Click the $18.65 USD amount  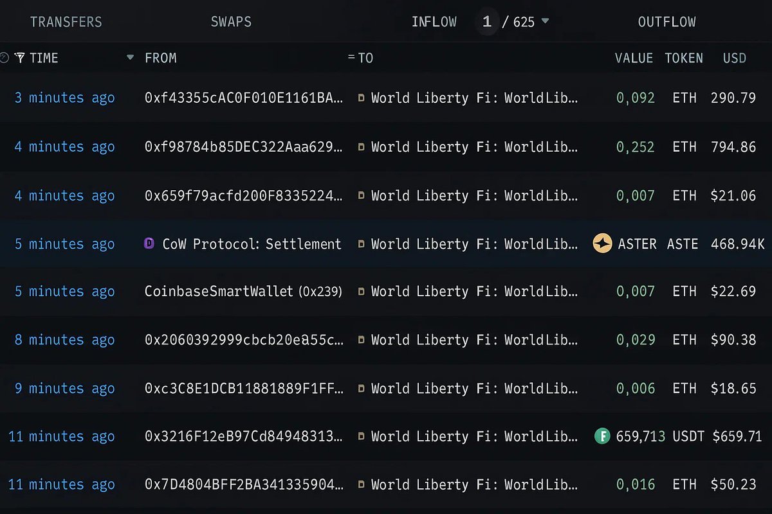pyautogui.click(x=733, y=388)
